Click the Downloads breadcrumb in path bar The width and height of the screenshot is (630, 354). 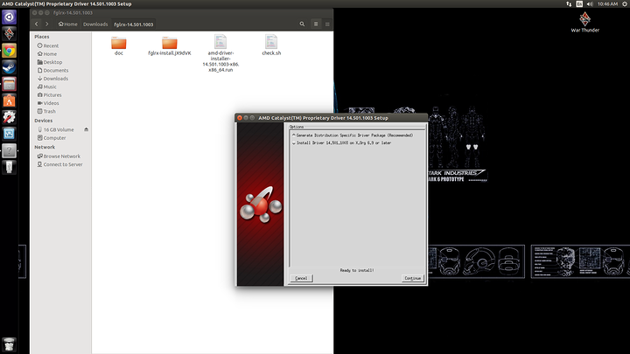95,24
